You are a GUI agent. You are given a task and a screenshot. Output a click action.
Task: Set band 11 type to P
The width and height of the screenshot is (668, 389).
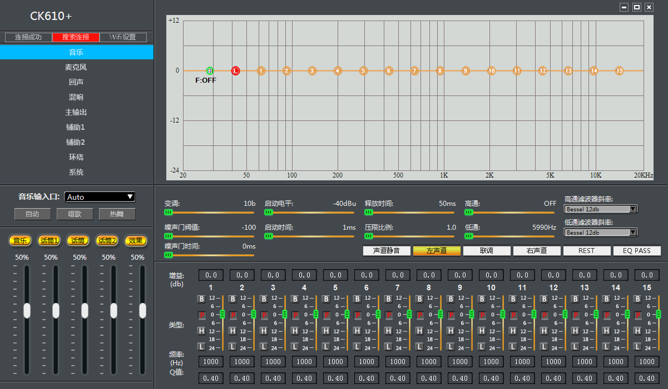[x=513, y=315]
